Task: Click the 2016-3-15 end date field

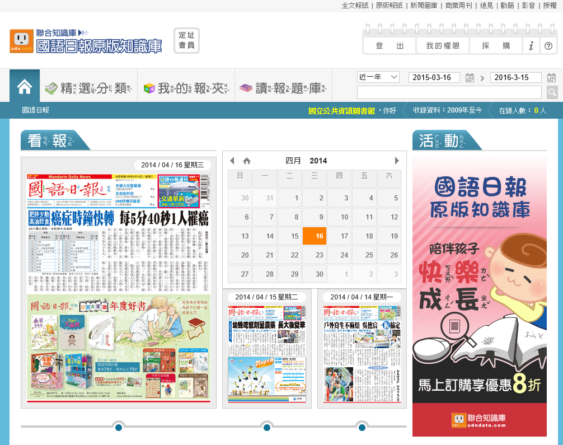Action: [515, 77]
